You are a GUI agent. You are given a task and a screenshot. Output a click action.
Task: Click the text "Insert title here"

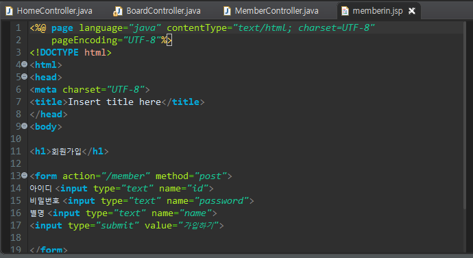coord(114,102)
